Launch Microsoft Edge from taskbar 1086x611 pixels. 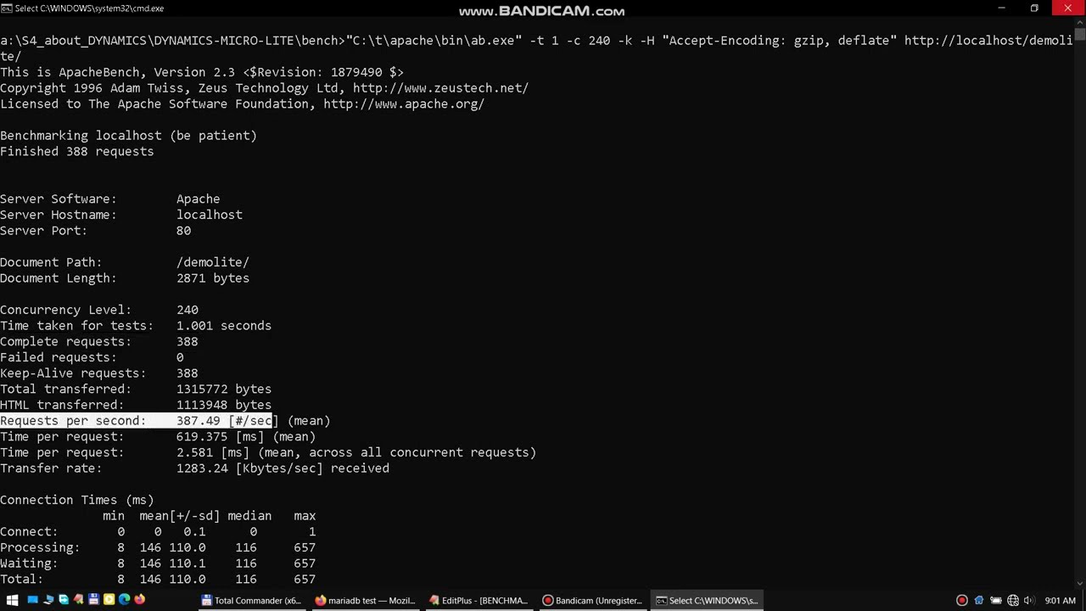[x=124, y=600]
